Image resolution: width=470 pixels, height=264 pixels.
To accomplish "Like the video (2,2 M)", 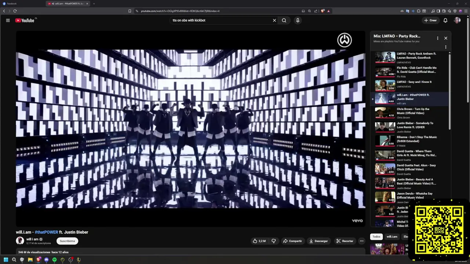I will tap(259, 241).
